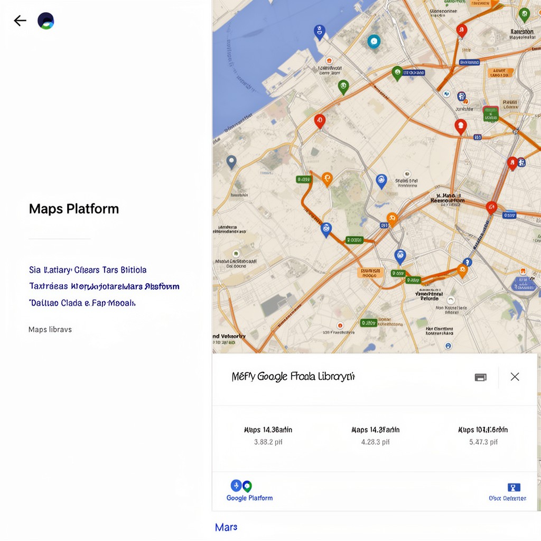
Task: Open the 'Taxtraeas' platform link
Action: point(104,286)
